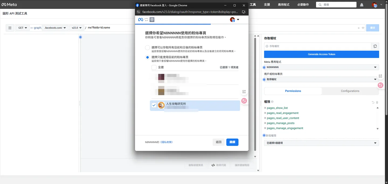Open the GET method dropdown
Viewport: 388px width, 184px height.
point(22,28)
